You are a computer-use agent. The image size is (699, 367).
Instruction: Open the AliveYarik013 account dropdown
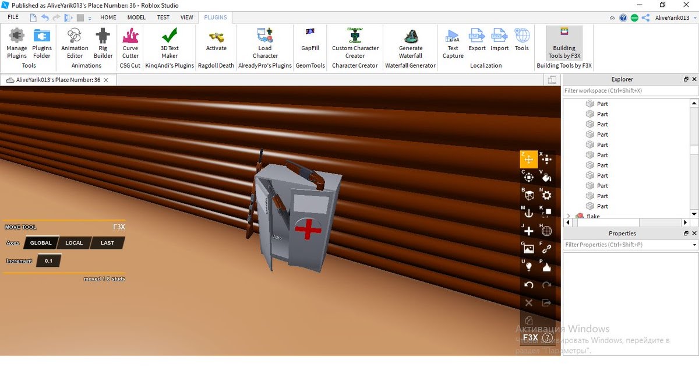click(x=694, y=18)
